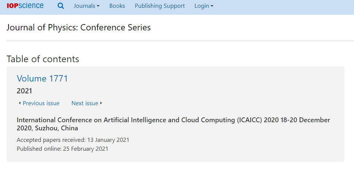Click the Journal of Physics: Conference Series title

78,27
